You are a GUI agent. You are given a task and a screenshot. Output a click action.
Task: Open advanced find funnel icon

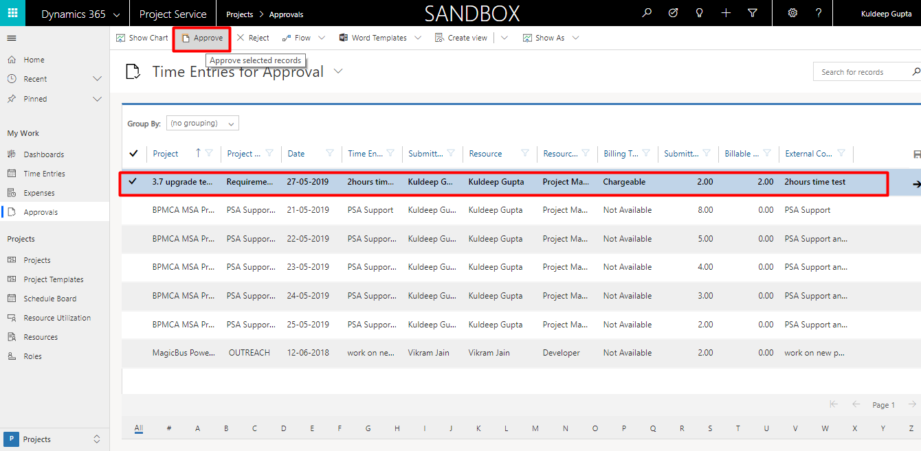point(753,13)
